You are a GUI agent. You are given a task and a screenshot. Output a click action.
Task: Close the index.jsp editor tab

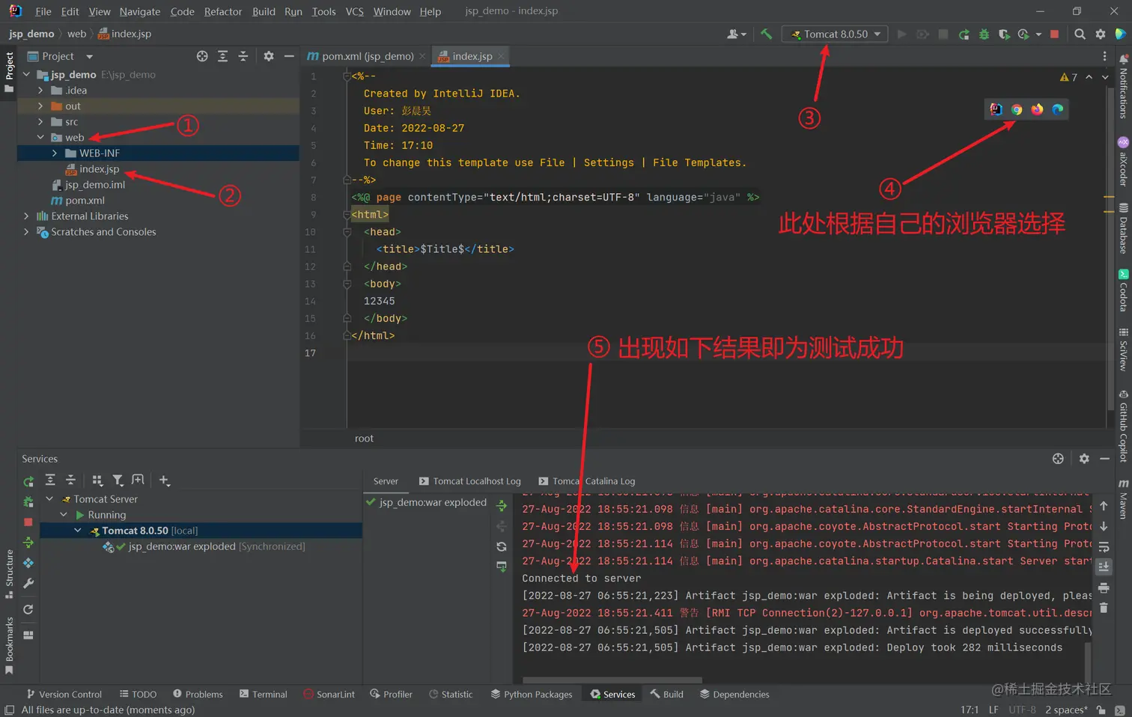pos(501,56)
